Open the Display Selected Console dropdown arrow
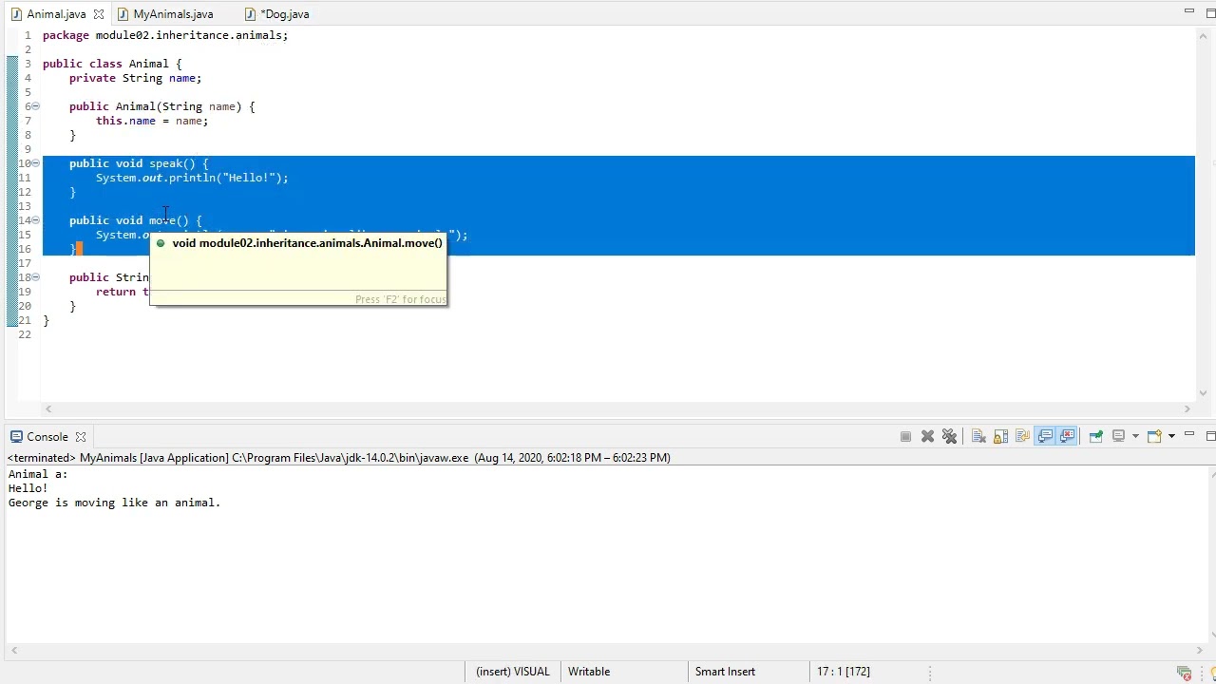 (x=1135, y=437)
